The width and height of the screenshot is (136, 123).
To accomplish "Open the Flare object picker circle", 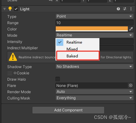I will [131, 85].
